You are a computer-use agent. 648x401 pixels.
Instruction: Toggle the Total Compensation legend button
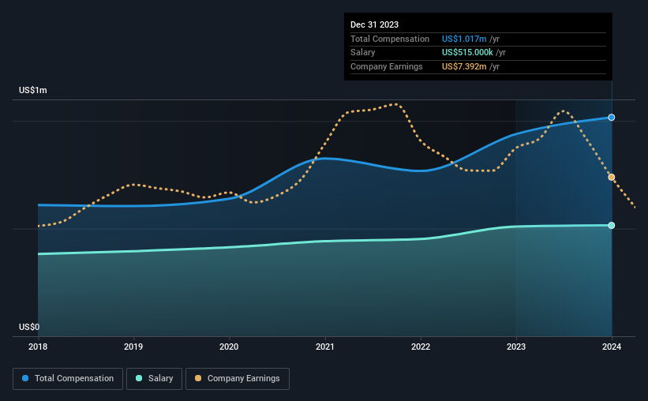68,379
